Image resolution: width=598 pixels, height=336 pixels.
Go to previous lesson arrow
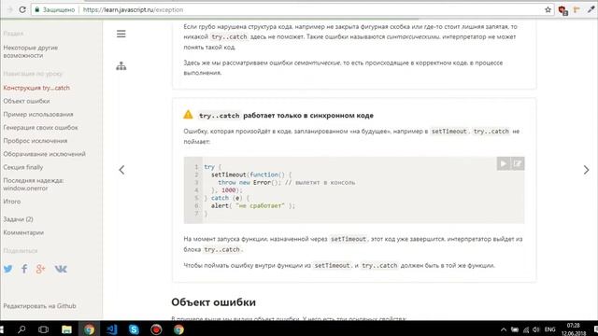121,170
